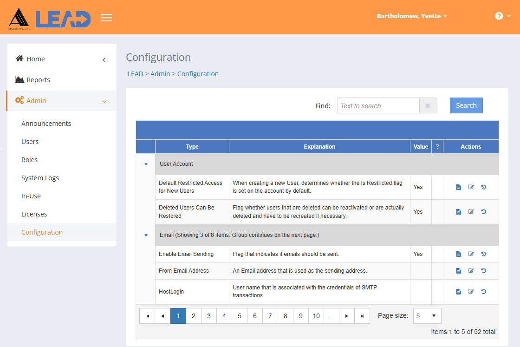The height and width of the screenshot is (347, 520).
Task: Click the Admin breadcrumb link
Action: [160, 74]
